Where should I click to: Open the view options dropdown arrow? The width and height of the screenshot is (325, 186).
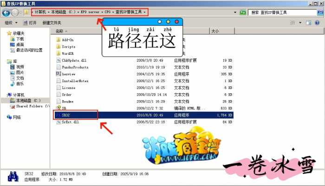coord(300,22)
